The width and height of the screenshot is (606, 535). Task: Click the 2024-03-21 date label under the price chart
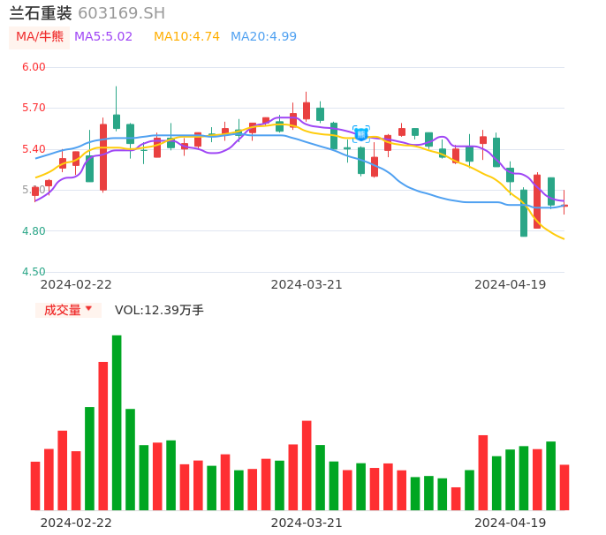(307, 284)
